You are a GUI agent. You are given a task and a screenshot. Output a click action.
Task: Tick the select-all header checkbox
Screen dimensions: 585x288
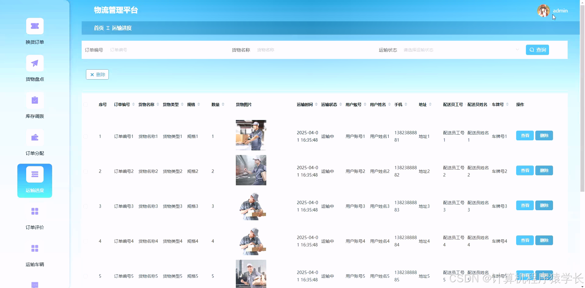coord(86,105)
